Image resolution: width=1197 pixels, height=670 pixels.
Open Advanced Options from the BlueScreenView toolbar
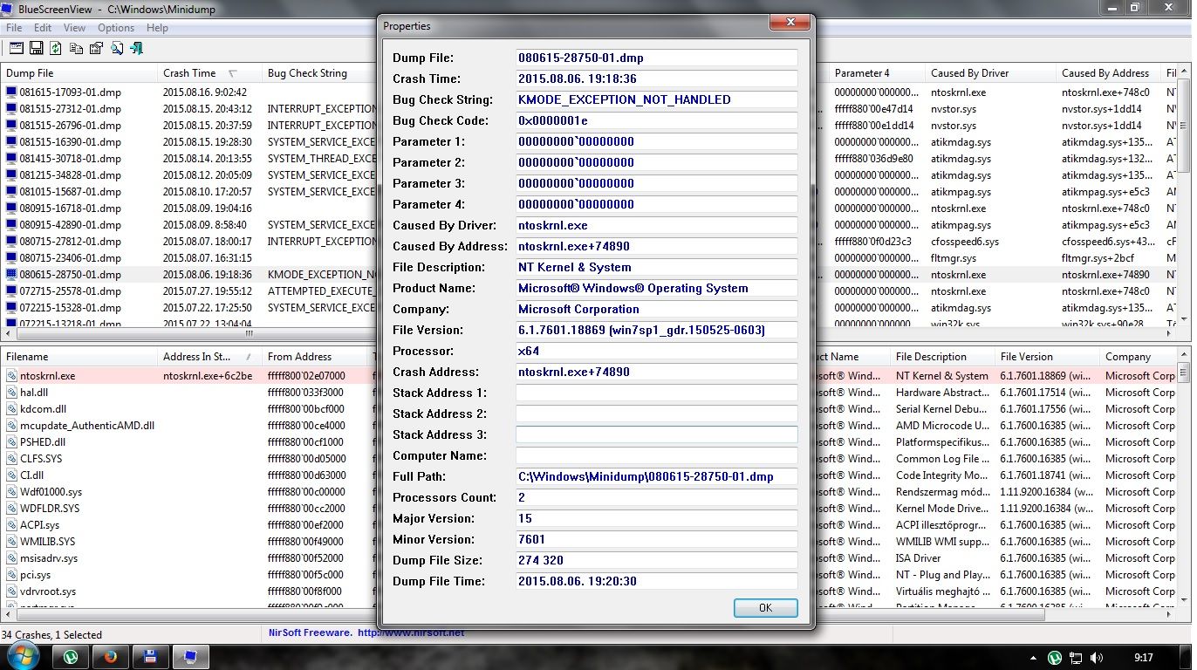coord(17,48)
